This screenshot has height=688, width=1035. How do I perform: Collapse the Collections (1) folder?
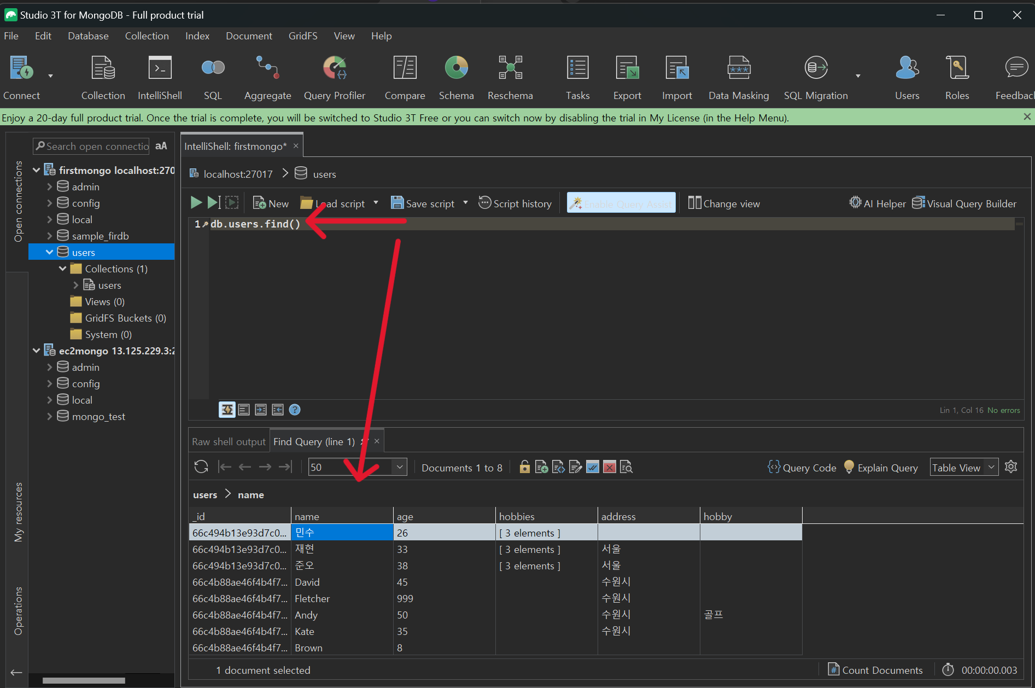(63, 269)
